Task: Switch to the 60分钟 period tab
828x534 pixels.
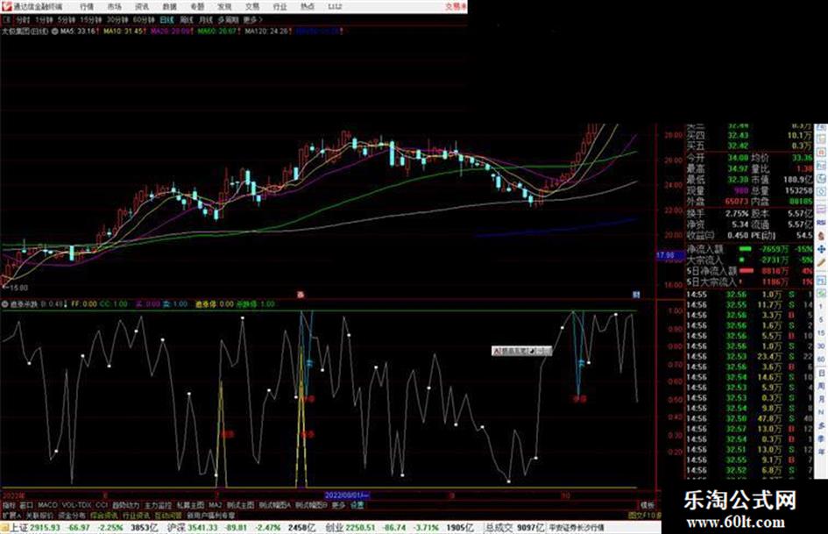Action: pyautogui.click(x=144, y=19)
